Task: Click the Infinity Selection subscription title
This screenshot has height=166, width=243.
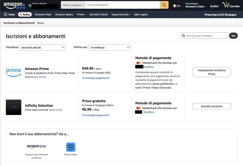Action: 39,105
